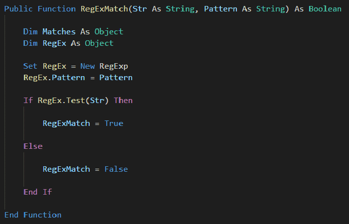This screenshot has height=224, width=349.
Task: Click the True value
Action: click(x=114, y=123)
